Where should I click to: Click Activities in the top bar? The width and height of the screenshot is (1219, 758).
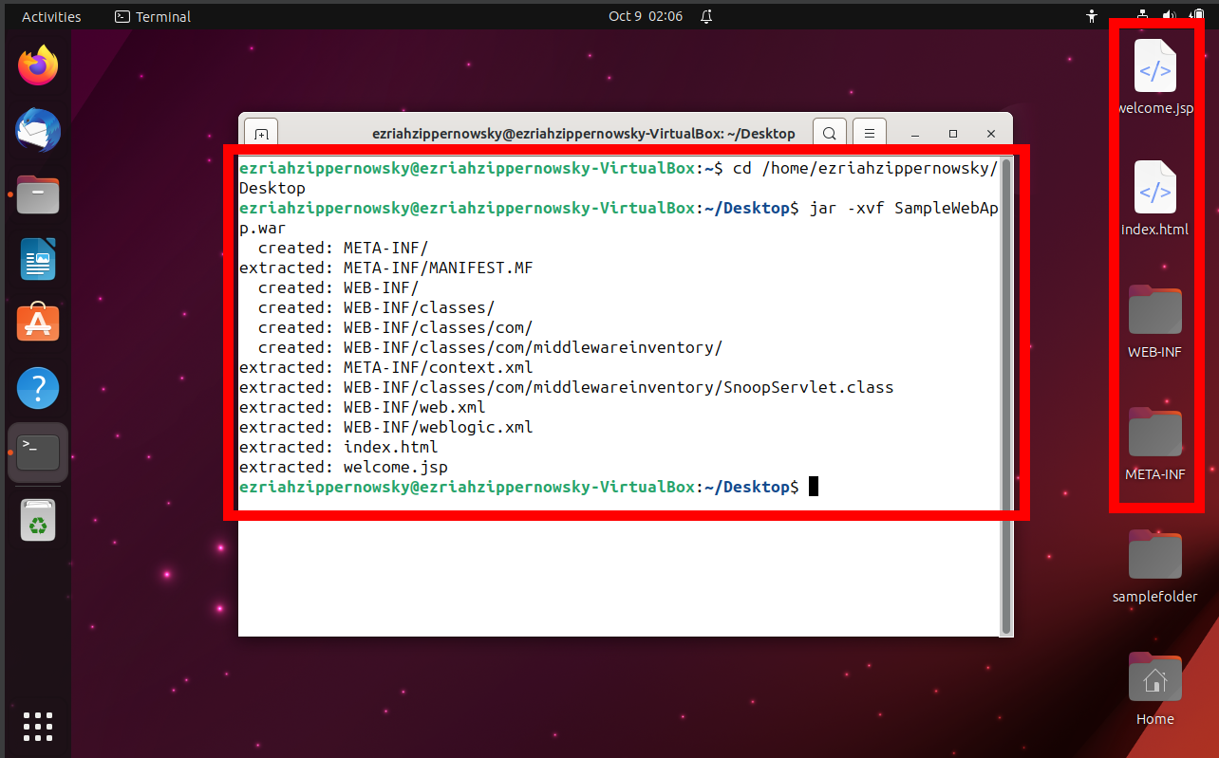51,15
